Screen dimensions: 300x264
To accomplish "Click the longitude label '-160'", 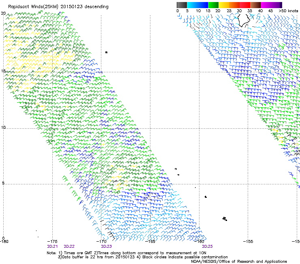I will coord(199,241).
